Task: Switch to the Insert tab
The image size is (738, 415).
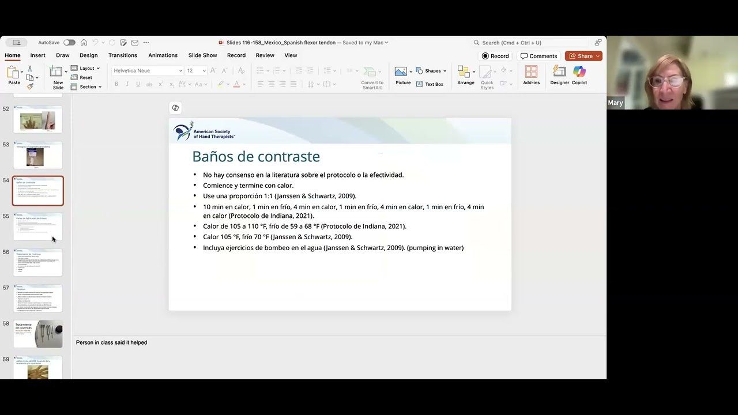Action: point(38,55)
